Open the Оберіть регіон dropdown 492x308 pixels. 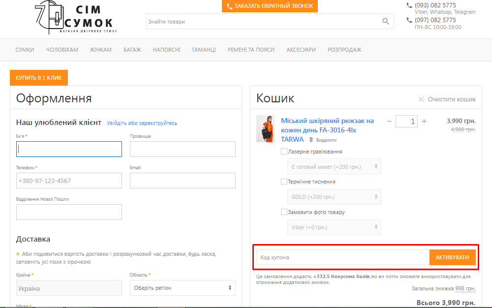click(182, 288)
